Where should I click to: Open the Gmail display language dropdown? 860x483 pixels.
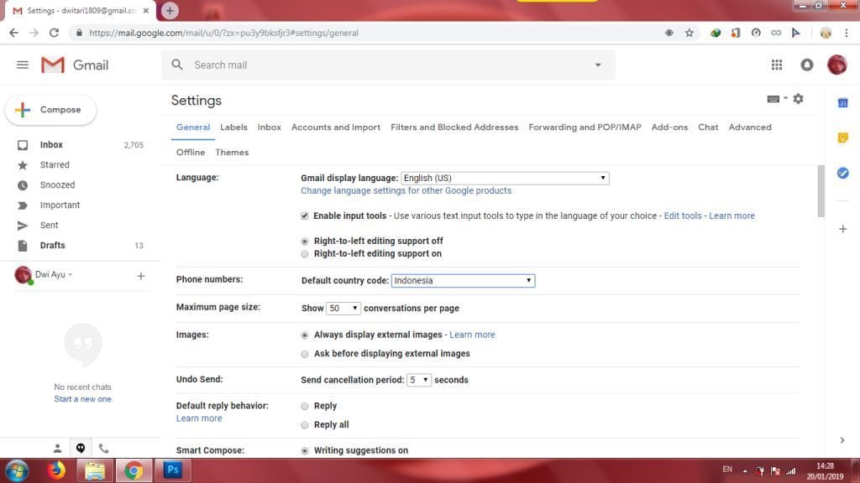[504, 178]
